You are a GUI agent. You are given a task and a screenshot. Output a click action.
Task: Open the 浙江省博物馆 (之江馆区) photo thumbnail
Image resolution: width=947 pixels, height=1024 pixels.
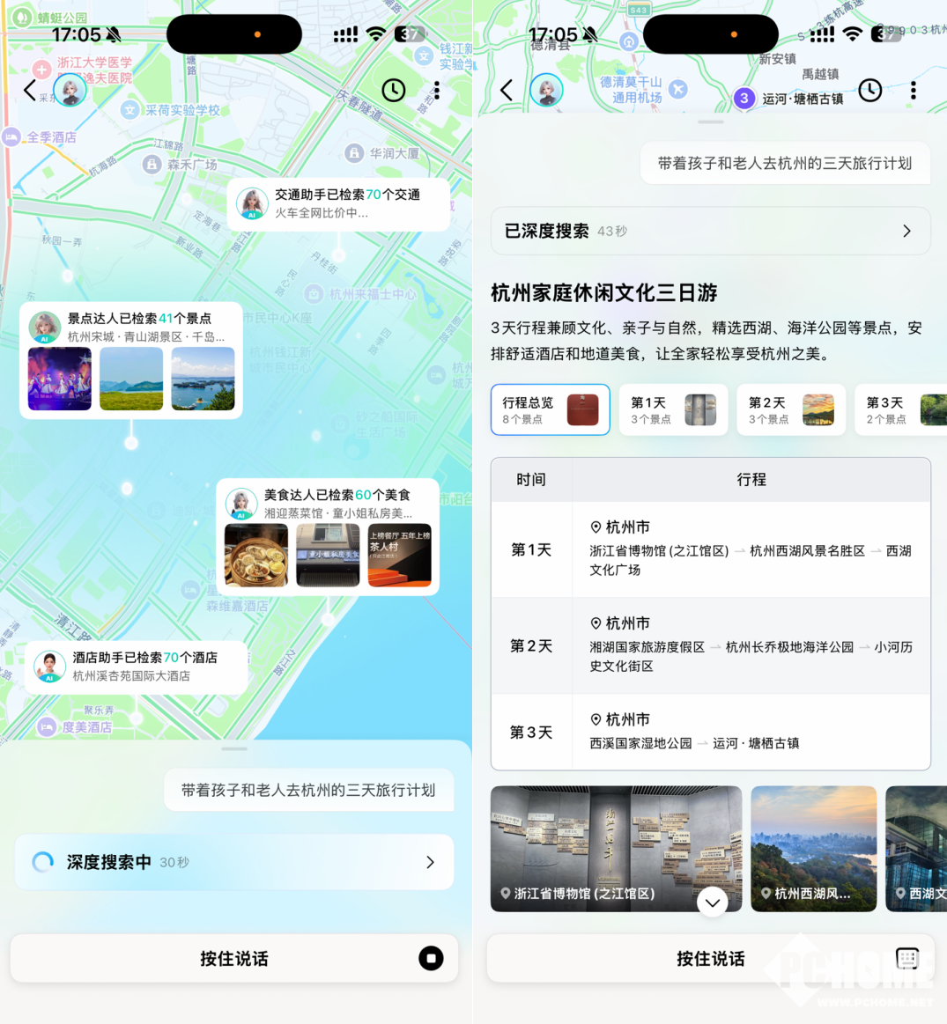point(616,848)
